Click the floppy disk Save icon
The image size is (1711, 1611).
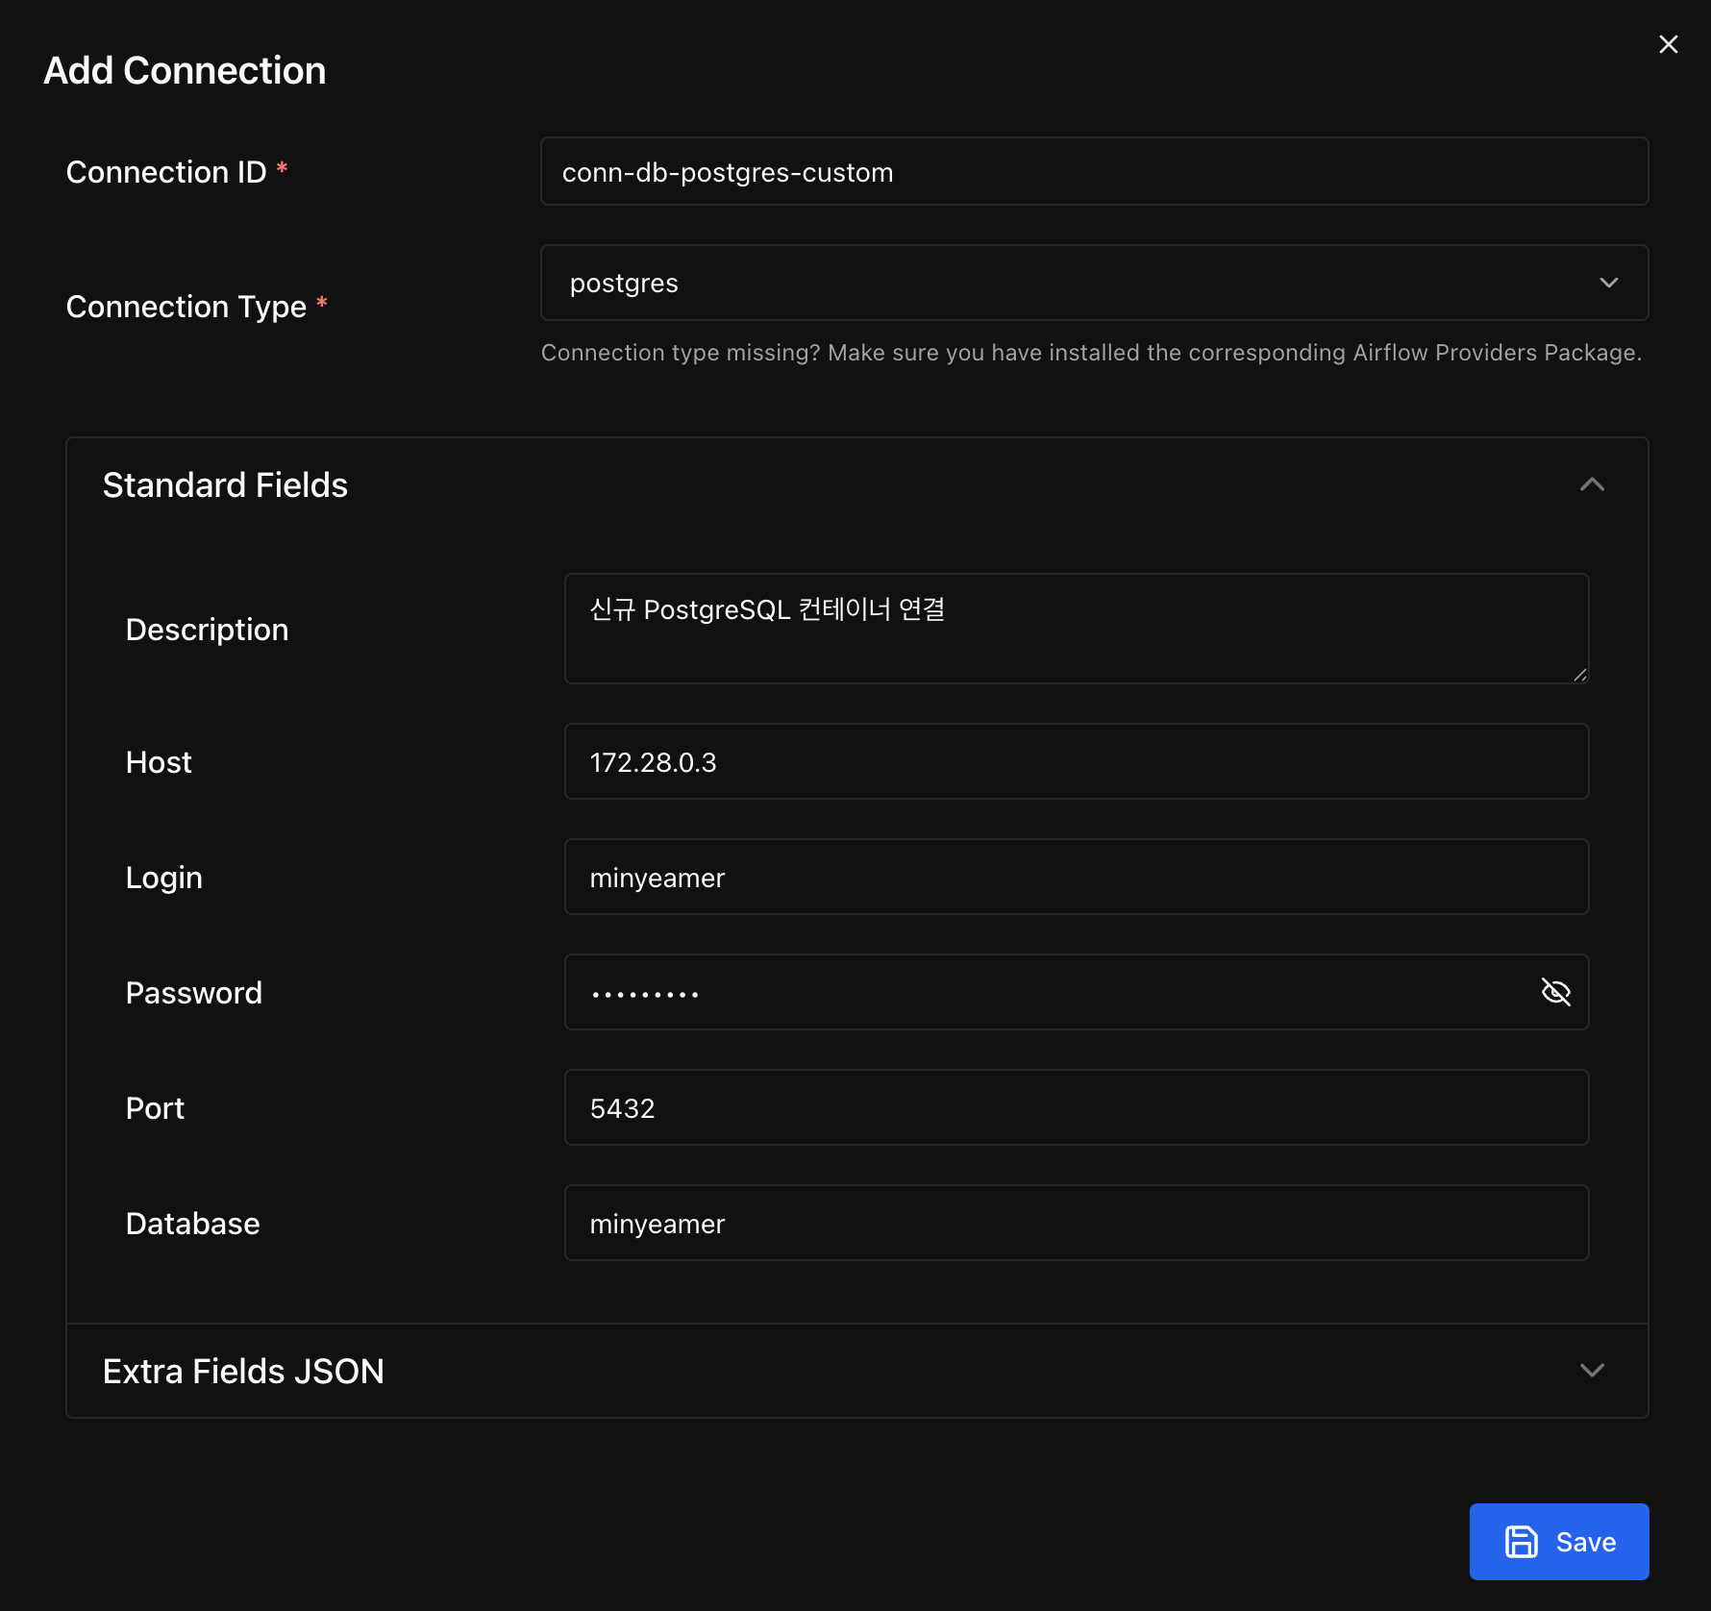(x=1521, y=1542)
